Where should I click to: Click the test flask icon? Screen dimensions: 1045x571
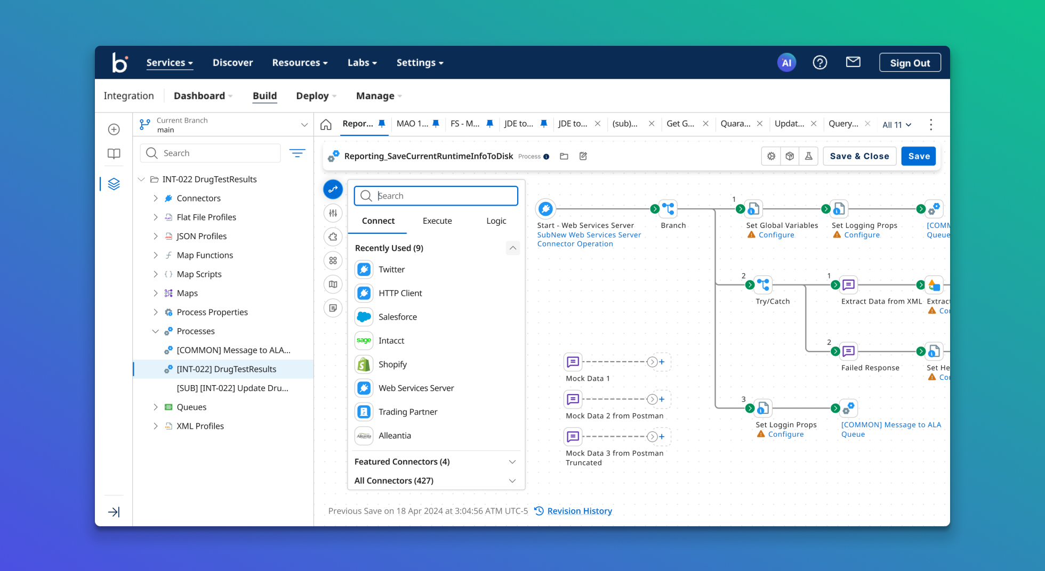(x=808, y=156)
